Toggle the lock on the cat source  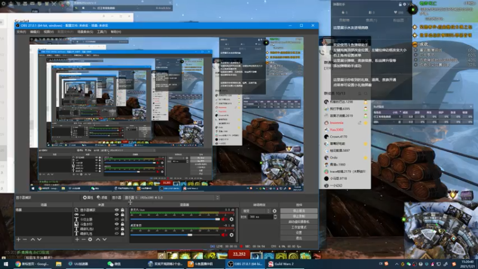[122, 215]
